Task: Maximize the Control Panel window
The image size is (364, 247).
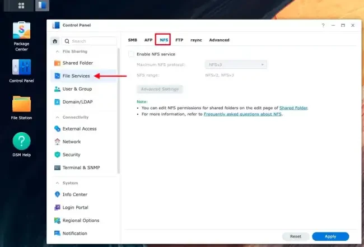Action: 343,25
